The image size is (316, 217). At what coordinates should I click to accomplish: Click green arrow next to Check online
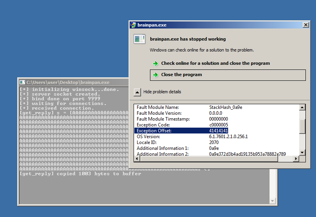155,64
